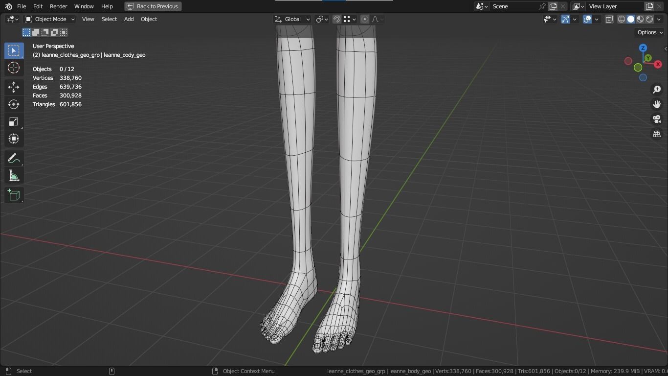Open the viewport View menu
The height and width of the screenshot is (376, 668).
tap(88, 19)
